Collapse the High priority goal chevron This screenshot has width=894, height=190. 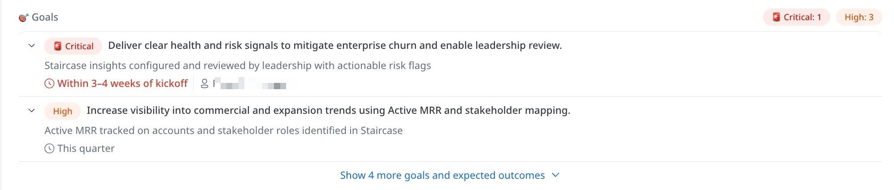click(31, 111)
